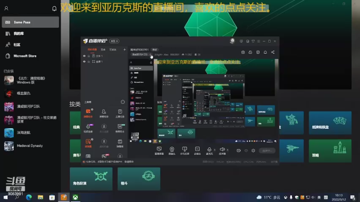Hide the 全屏 1 source layer

pyautogui.click(x=84, y=61)
